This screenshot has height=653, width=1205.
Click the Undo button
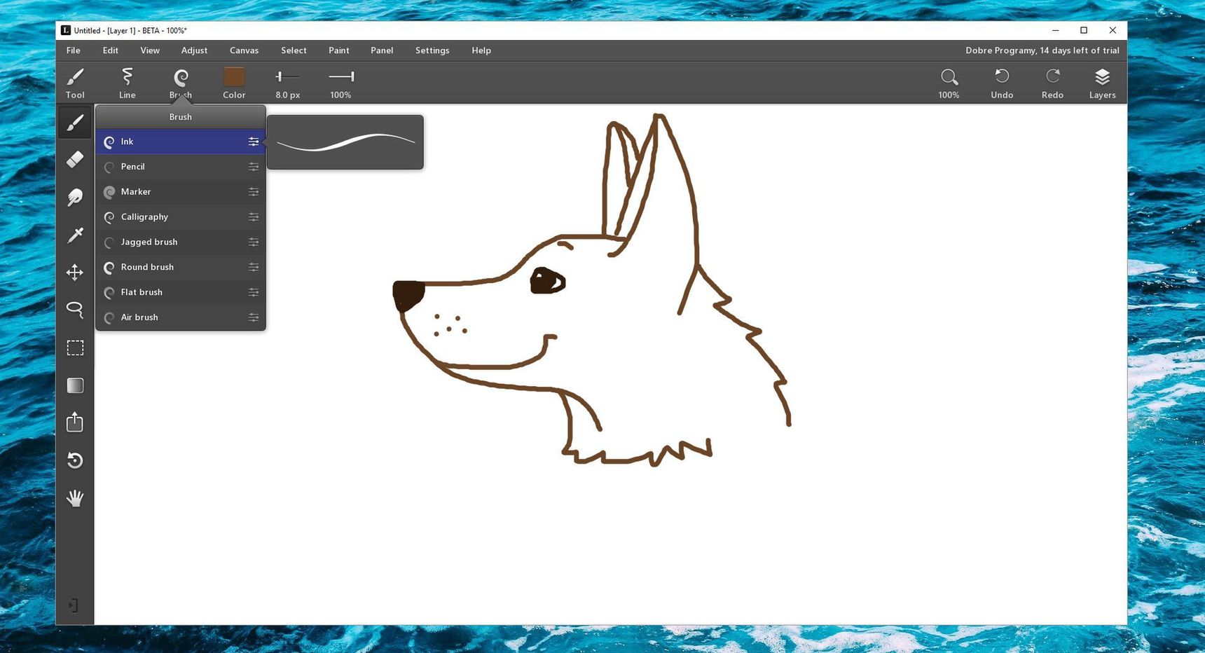tap(1002, 83)
